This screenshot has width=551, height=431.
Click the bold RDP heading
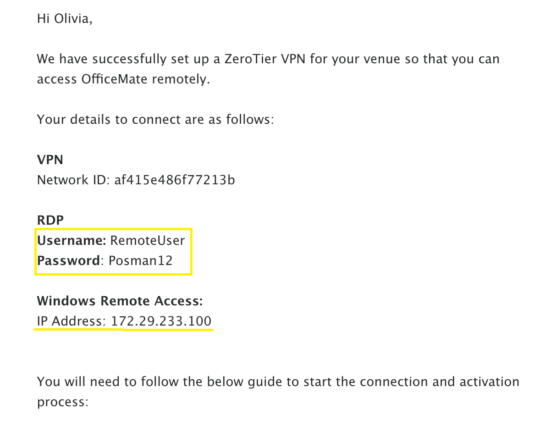click(50, 220)
